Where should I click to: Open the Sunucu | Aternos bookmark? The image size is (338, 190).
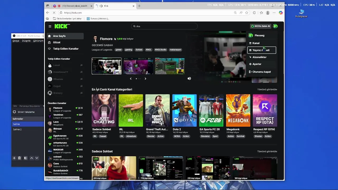pyautogui.click(x=98, y=18)
